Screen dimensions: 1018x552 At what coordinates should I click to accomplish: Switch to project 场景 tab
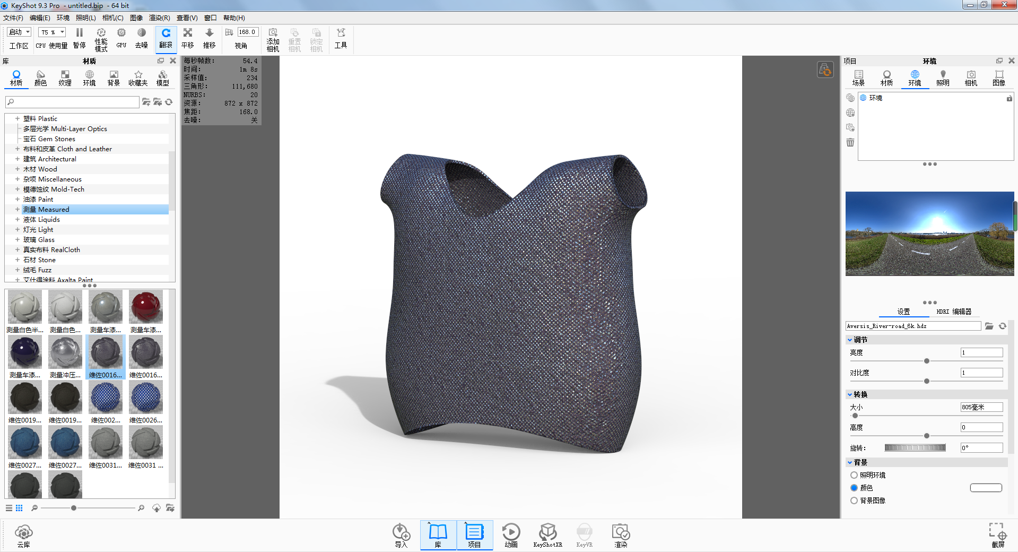coord(858,78)
